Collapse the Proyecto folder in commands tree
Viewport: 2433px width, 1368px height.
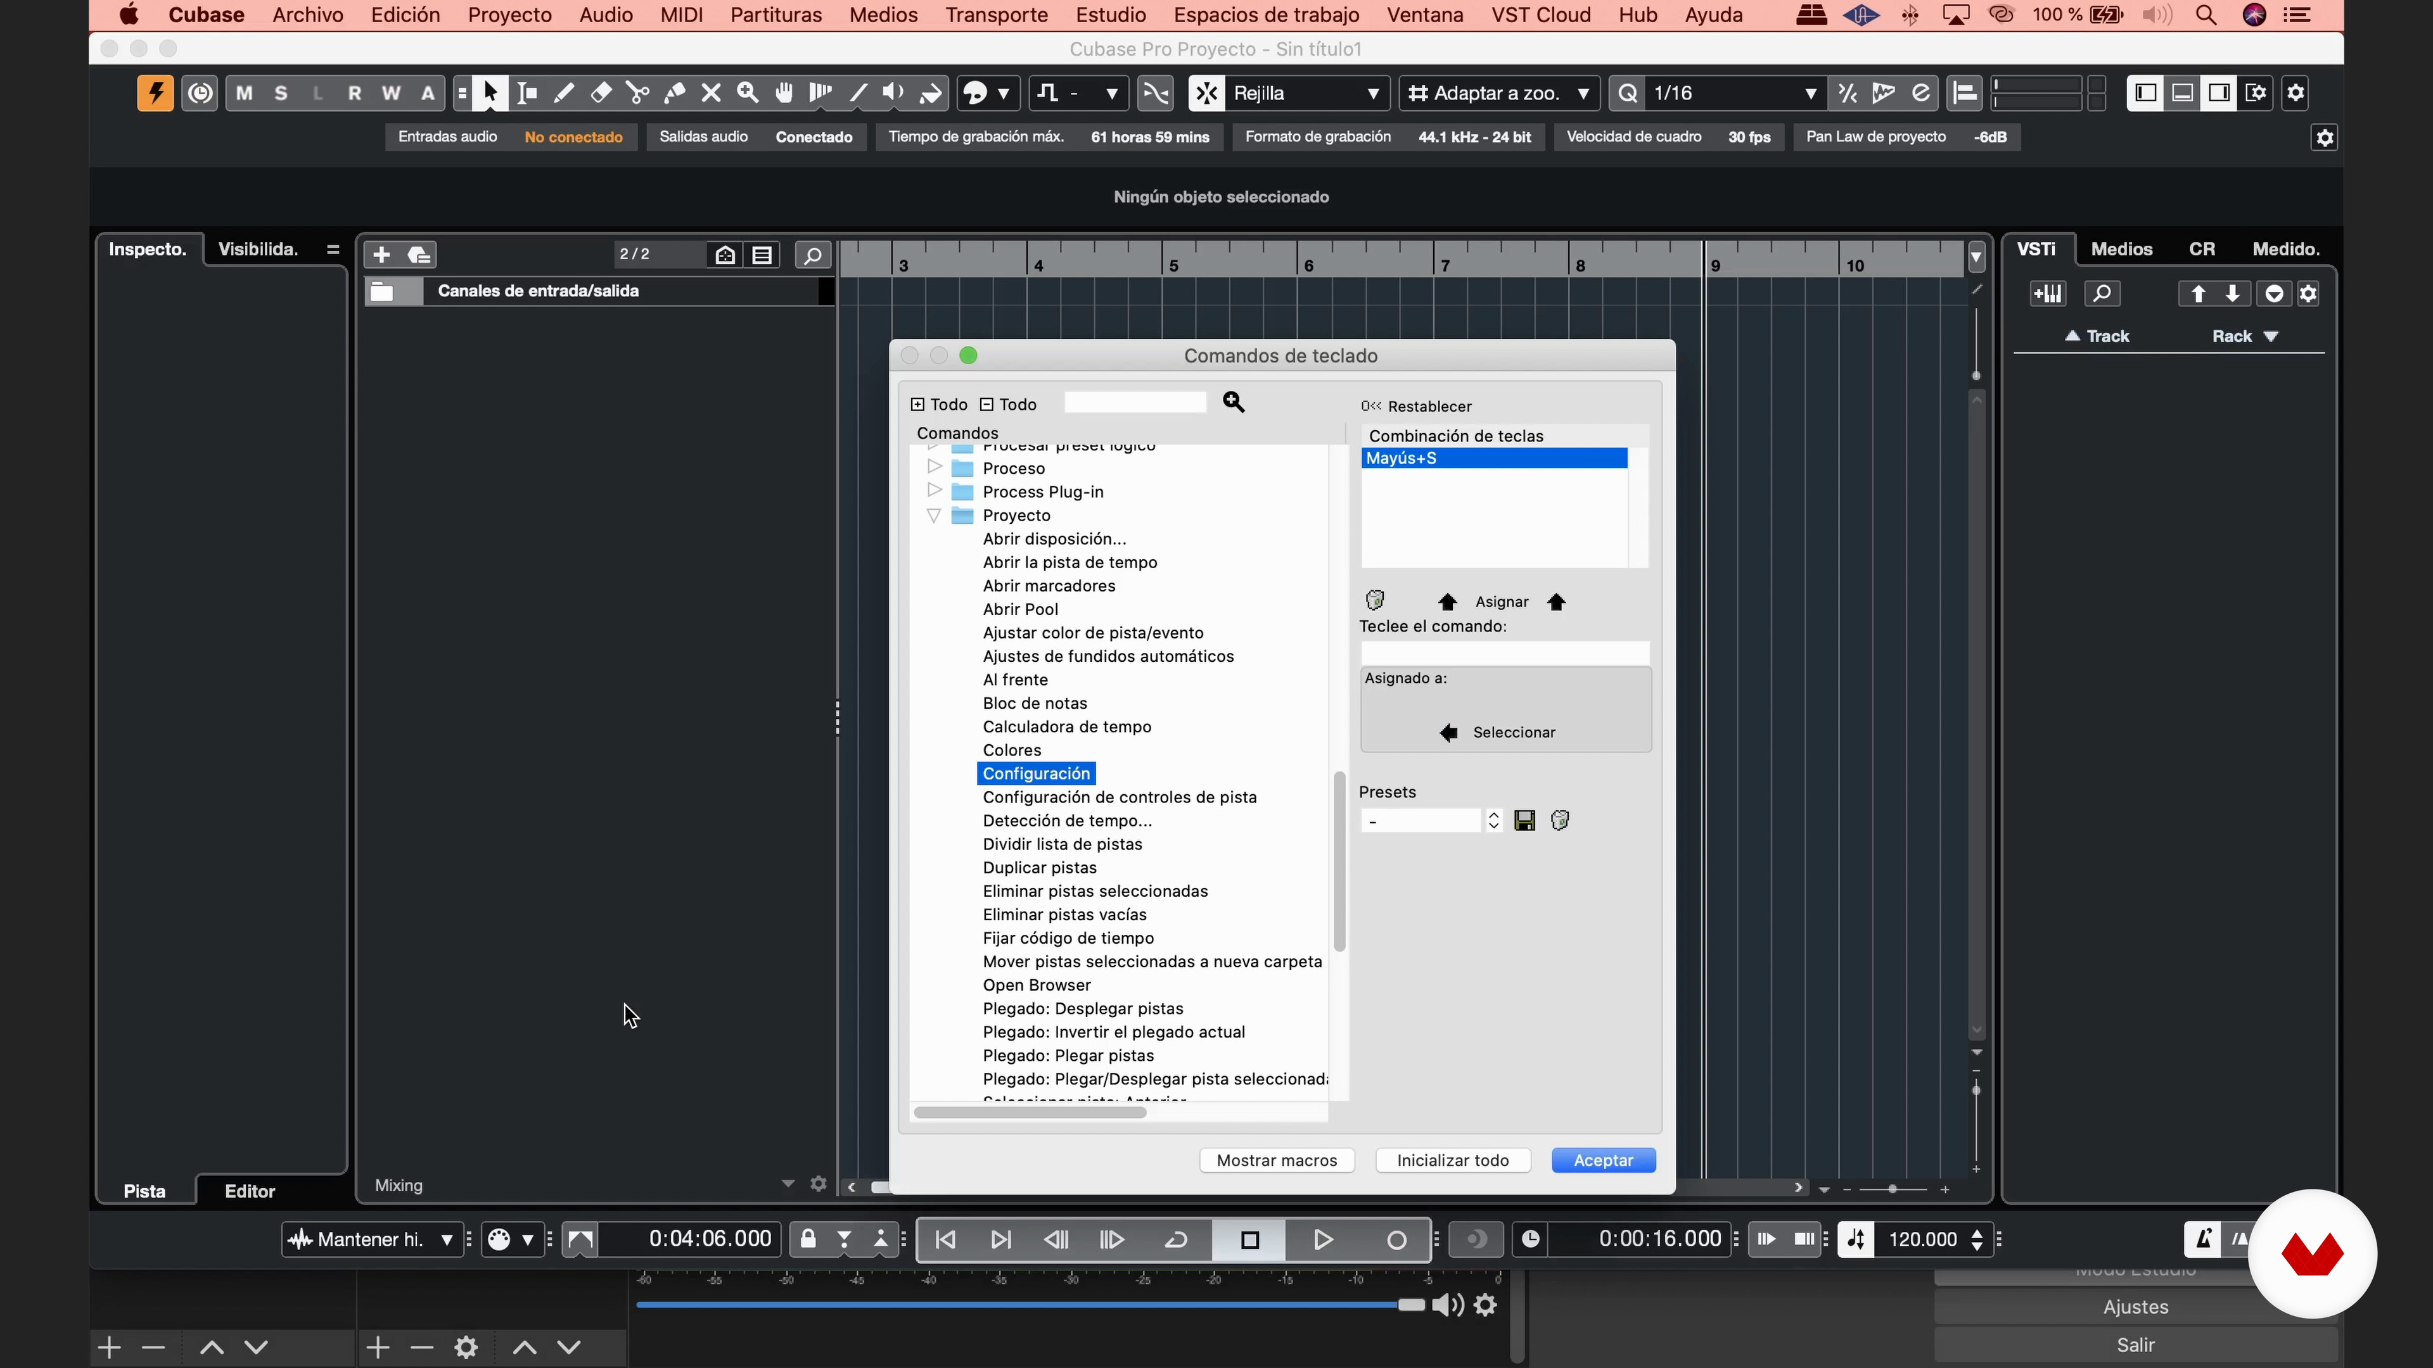(x=934, y=516)
